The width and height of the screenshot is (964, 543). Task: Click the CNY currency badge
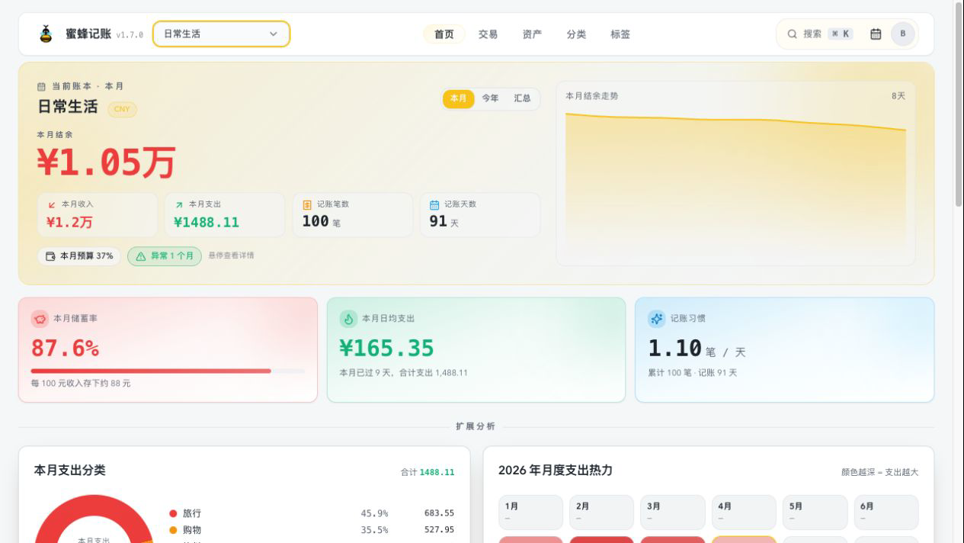pyautogui.click(x=122, y=109)
